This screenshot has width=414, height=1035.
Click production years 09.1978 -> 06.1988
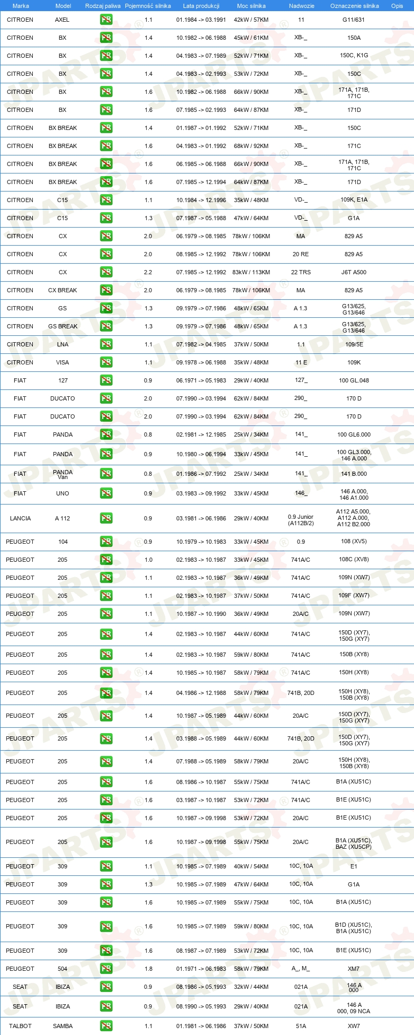click(x=201, y=362)
